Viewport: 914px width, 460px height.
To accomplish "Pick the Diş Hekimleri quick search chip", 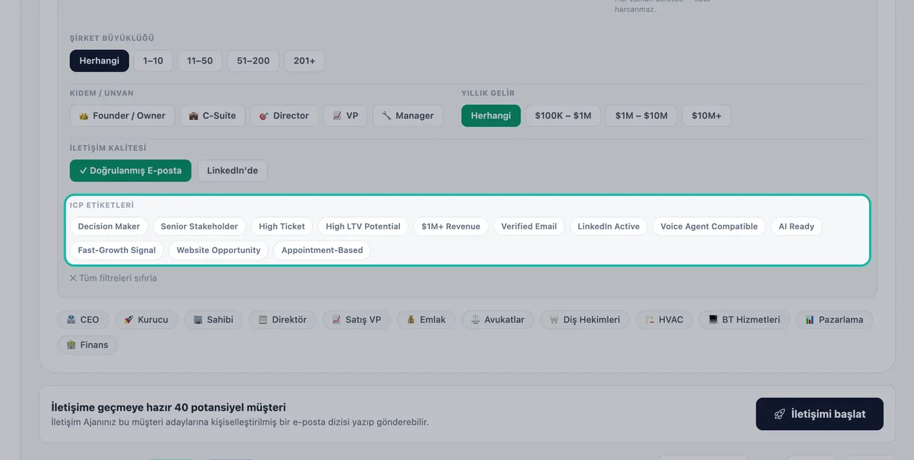I will click(x=585, y=319).
